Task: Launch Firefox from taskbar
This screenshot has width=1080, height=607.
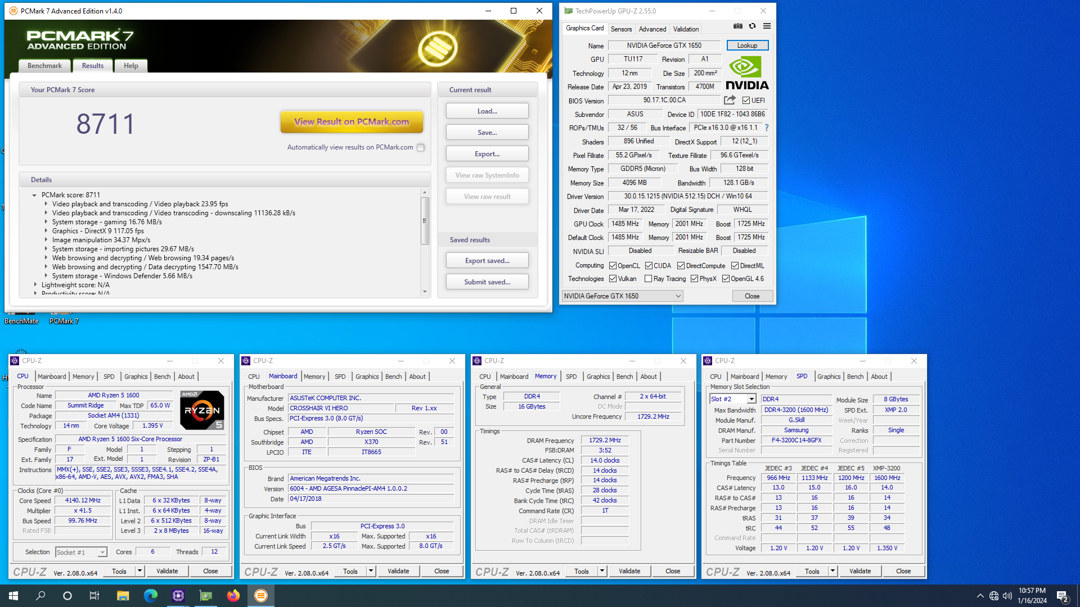Action: coord(233,596)
